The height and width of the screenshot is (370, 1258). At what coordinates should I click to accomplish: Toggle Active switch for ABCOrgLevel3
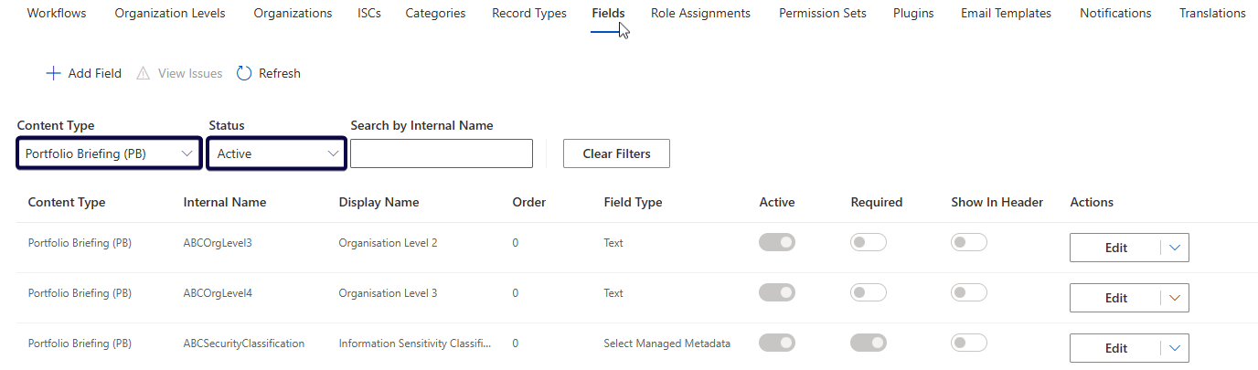coord(776,243)
